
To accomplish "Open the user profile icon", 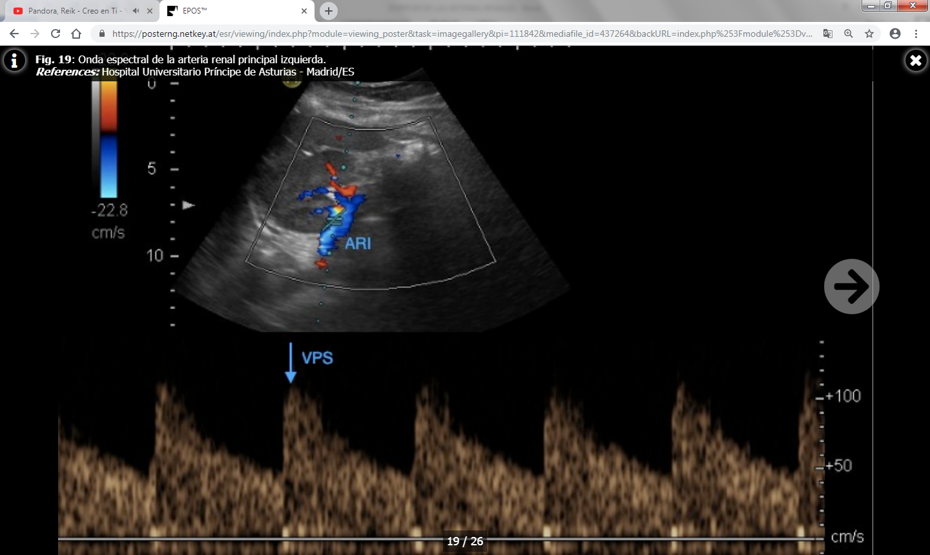I will (894, 34).
